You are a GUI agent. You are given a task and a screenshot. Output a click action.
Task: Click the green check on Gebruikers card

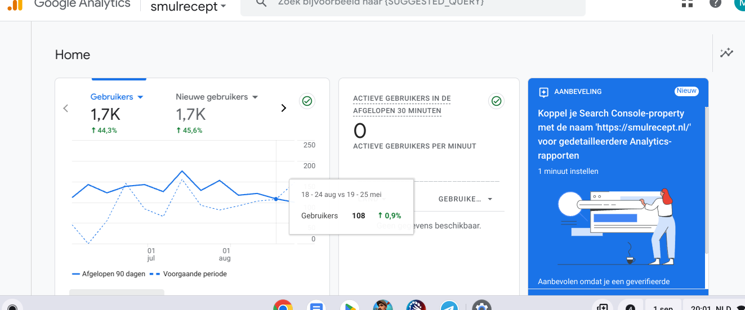307,101
